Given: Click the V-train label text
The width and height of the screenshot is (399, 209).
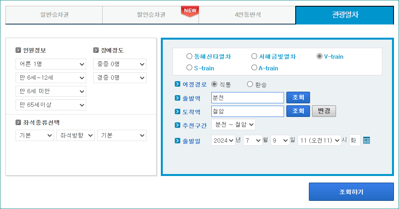Looking at the screenshot, I should tap(334, 56).
